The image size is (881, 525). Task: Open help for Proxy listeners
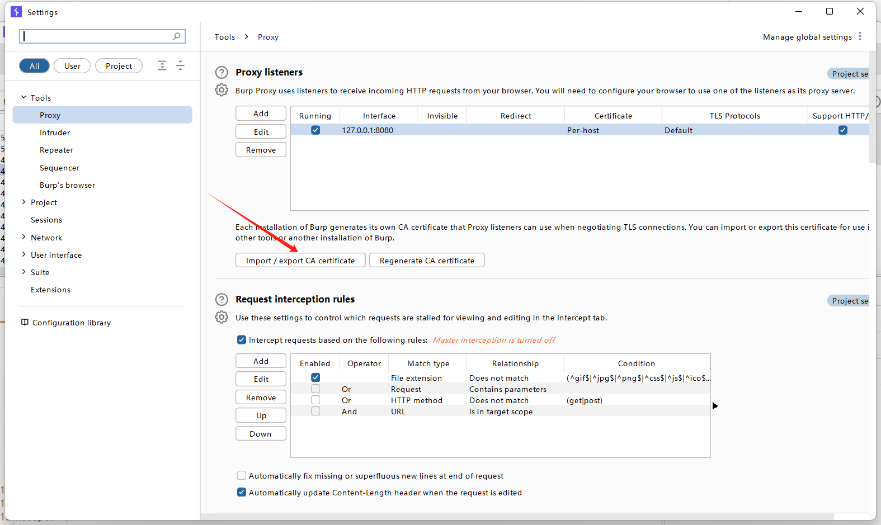222,72
